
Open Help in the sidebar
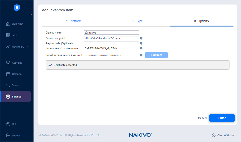(x=12, y=124)
